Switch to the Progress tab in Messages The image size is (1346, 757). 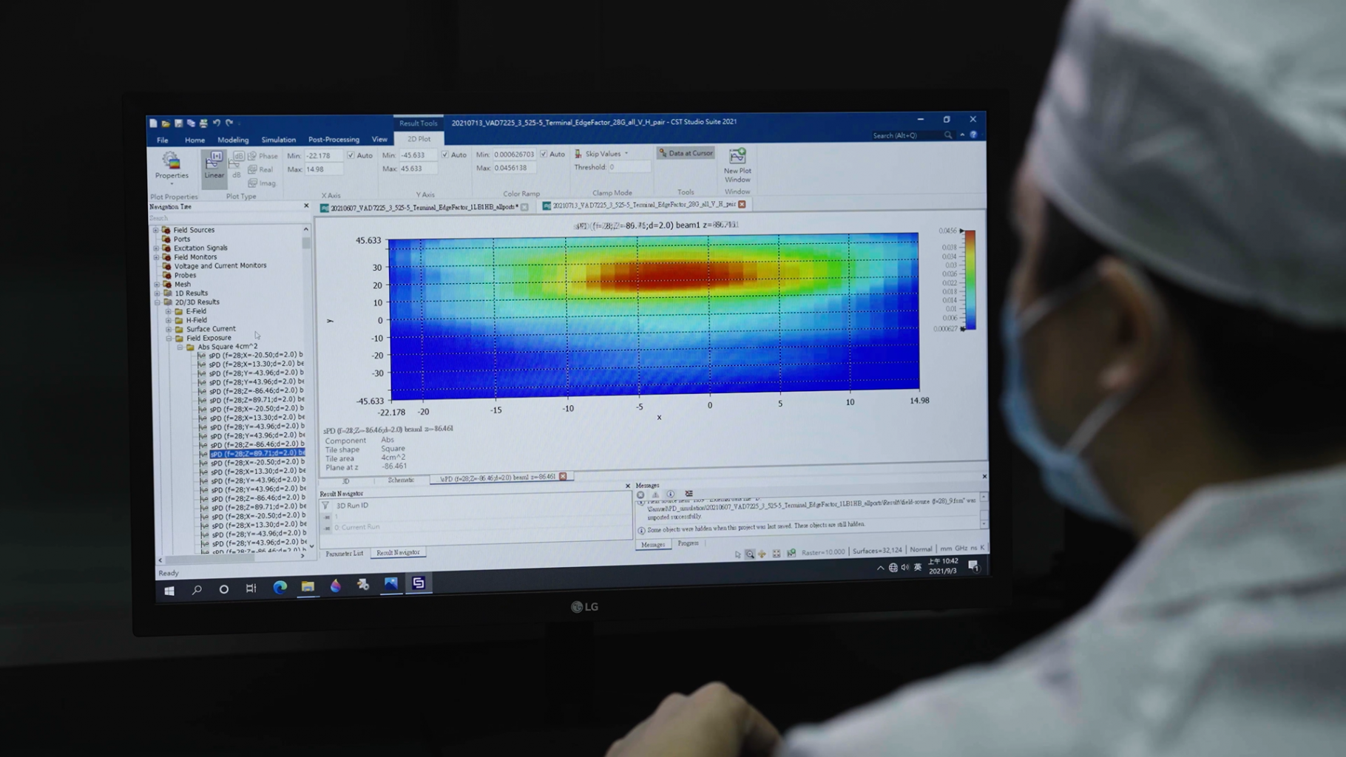[688, 543]
